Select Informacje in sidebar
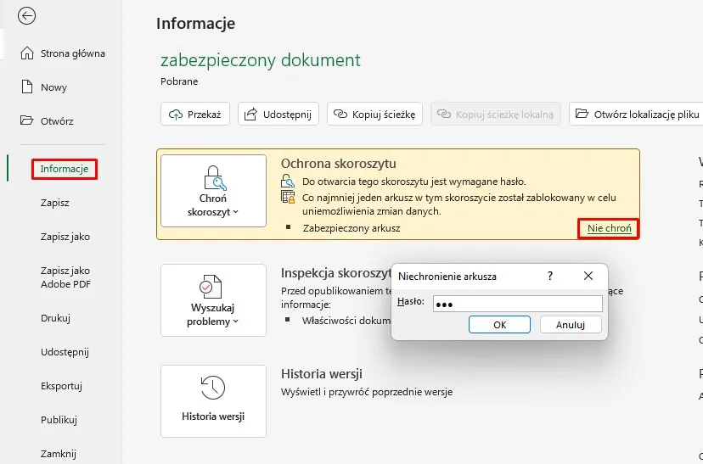Image resolution: width=703 pixels, height=464 pixels. click(x=65, y=169)
